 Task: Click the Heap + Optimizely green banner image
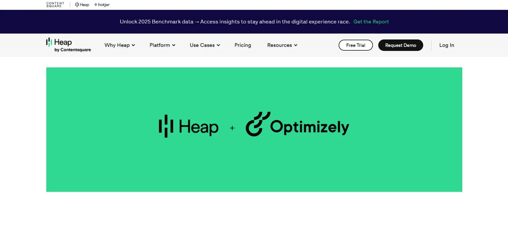click(x=254, y=130)
